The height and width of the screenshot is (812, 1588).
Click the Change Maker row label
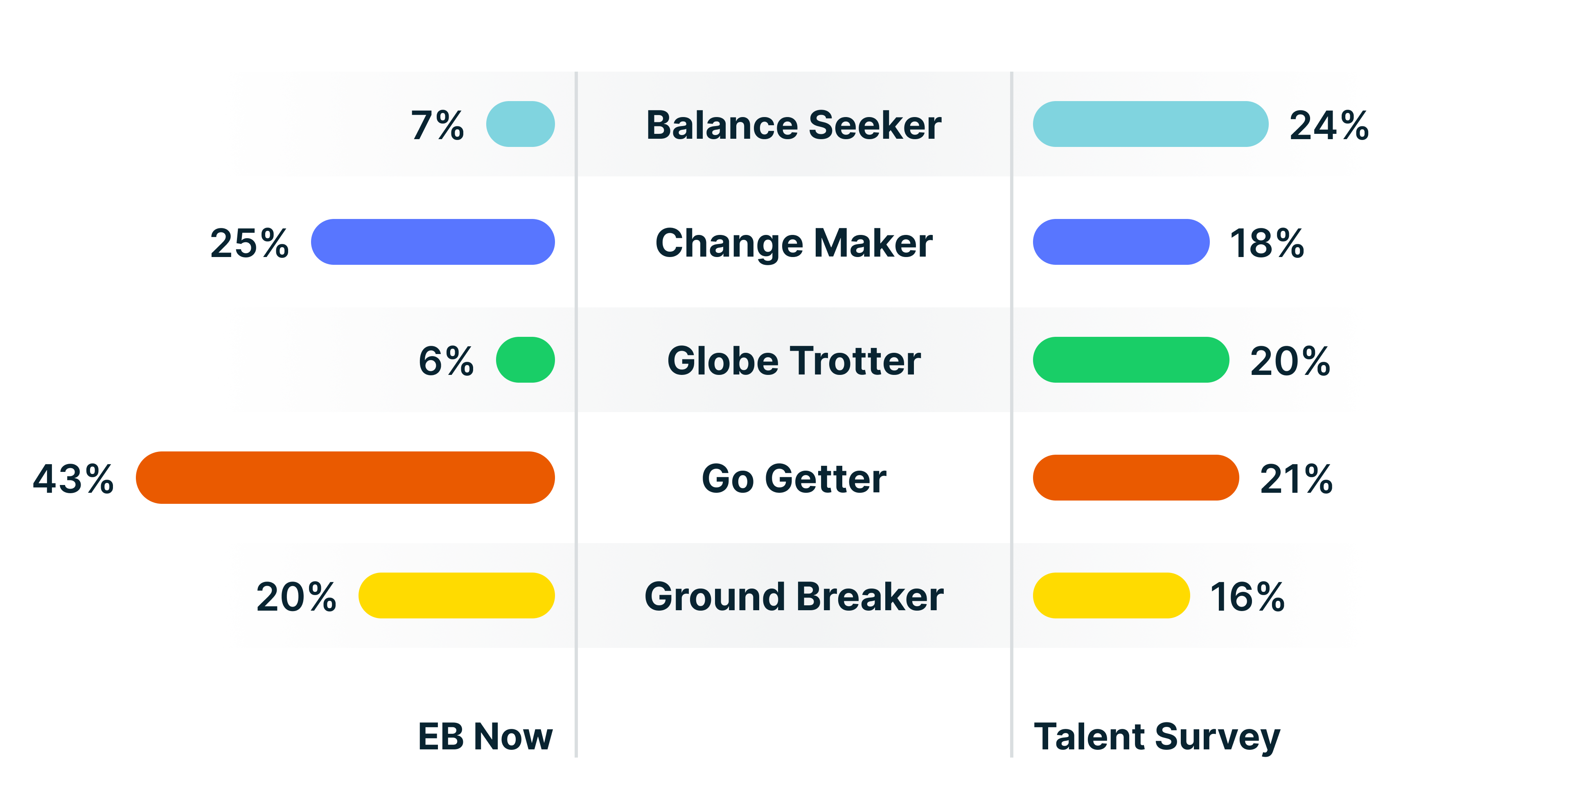[x=793, y=243]
